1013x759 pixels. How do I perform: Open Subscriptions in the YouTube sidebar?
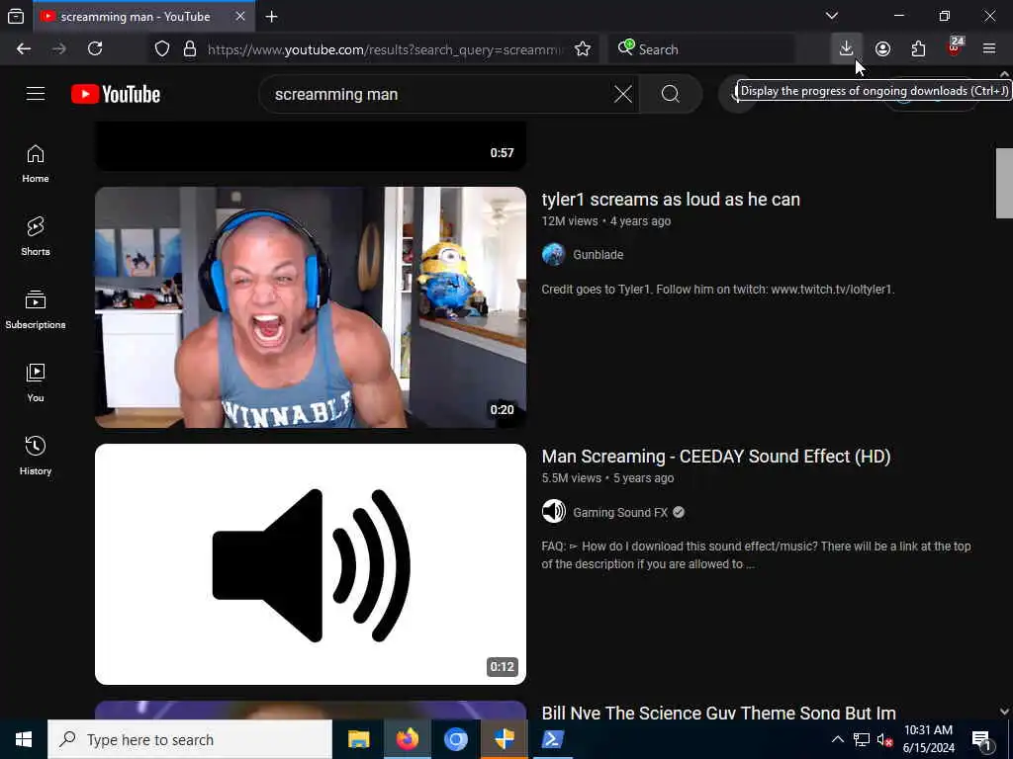coord(36,309)
